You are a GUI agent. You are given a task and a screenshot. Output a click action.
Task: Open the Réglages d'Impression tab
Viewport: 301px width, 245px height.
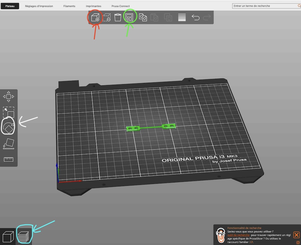(39, 6)
